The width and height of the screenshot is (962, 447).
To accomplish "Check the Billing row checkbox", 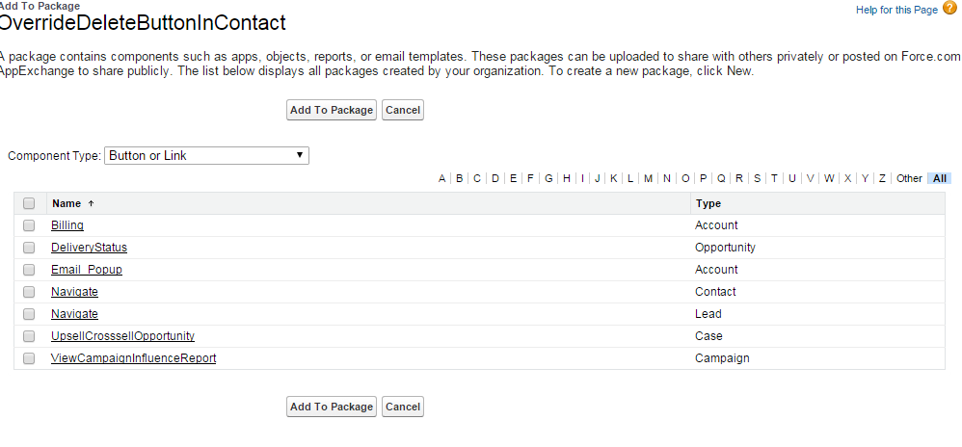I will [x=29, y=225].
